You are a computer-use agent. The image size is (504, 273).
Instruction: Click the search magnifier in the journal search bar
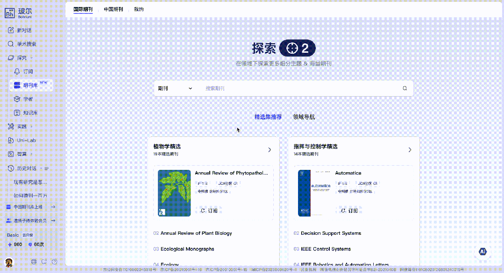(x=405, y=88)
